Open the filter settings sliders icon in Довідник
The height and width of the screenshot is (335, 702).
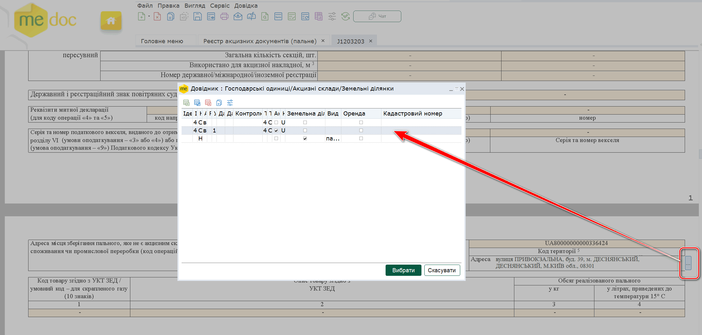tap(230, 103)
